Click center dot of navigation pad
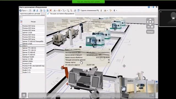Viewport: 176px width, 99px height. (x=150, y=22)
